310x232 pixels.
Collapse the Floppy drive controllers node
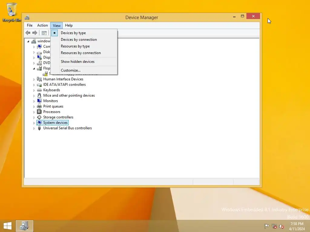(34, 69)
